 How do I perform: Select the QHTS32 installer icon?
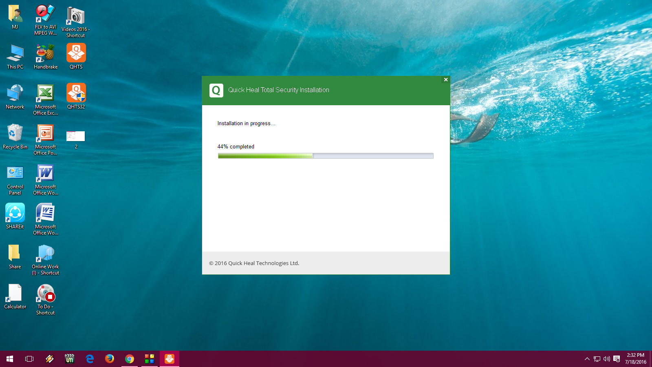76,93
